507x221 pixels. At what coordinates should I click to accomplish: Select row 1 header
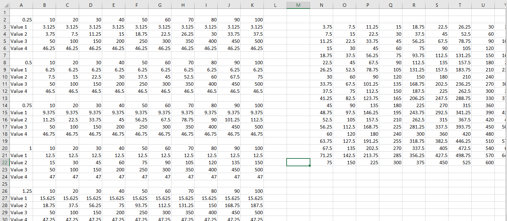click(5, 13)
